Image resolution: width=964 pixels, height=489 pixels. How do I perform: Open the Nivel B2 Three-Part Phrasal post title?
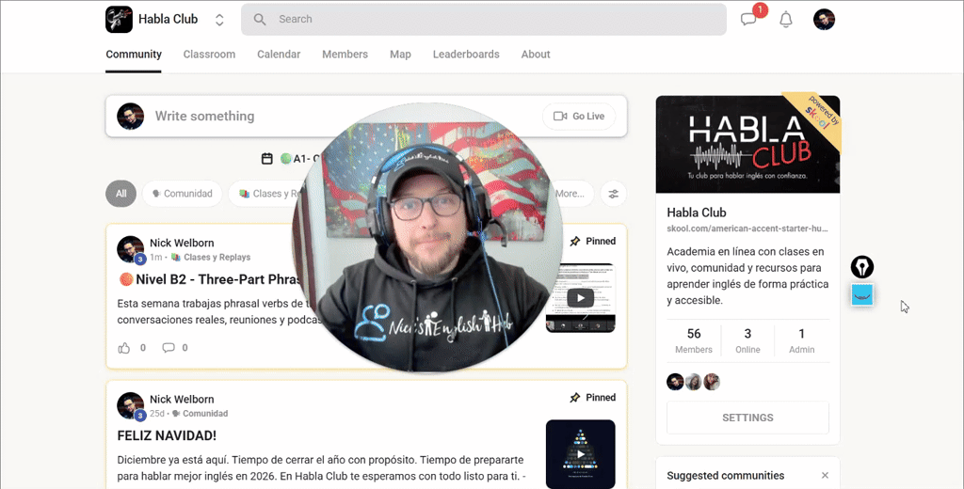click(210, 279)
